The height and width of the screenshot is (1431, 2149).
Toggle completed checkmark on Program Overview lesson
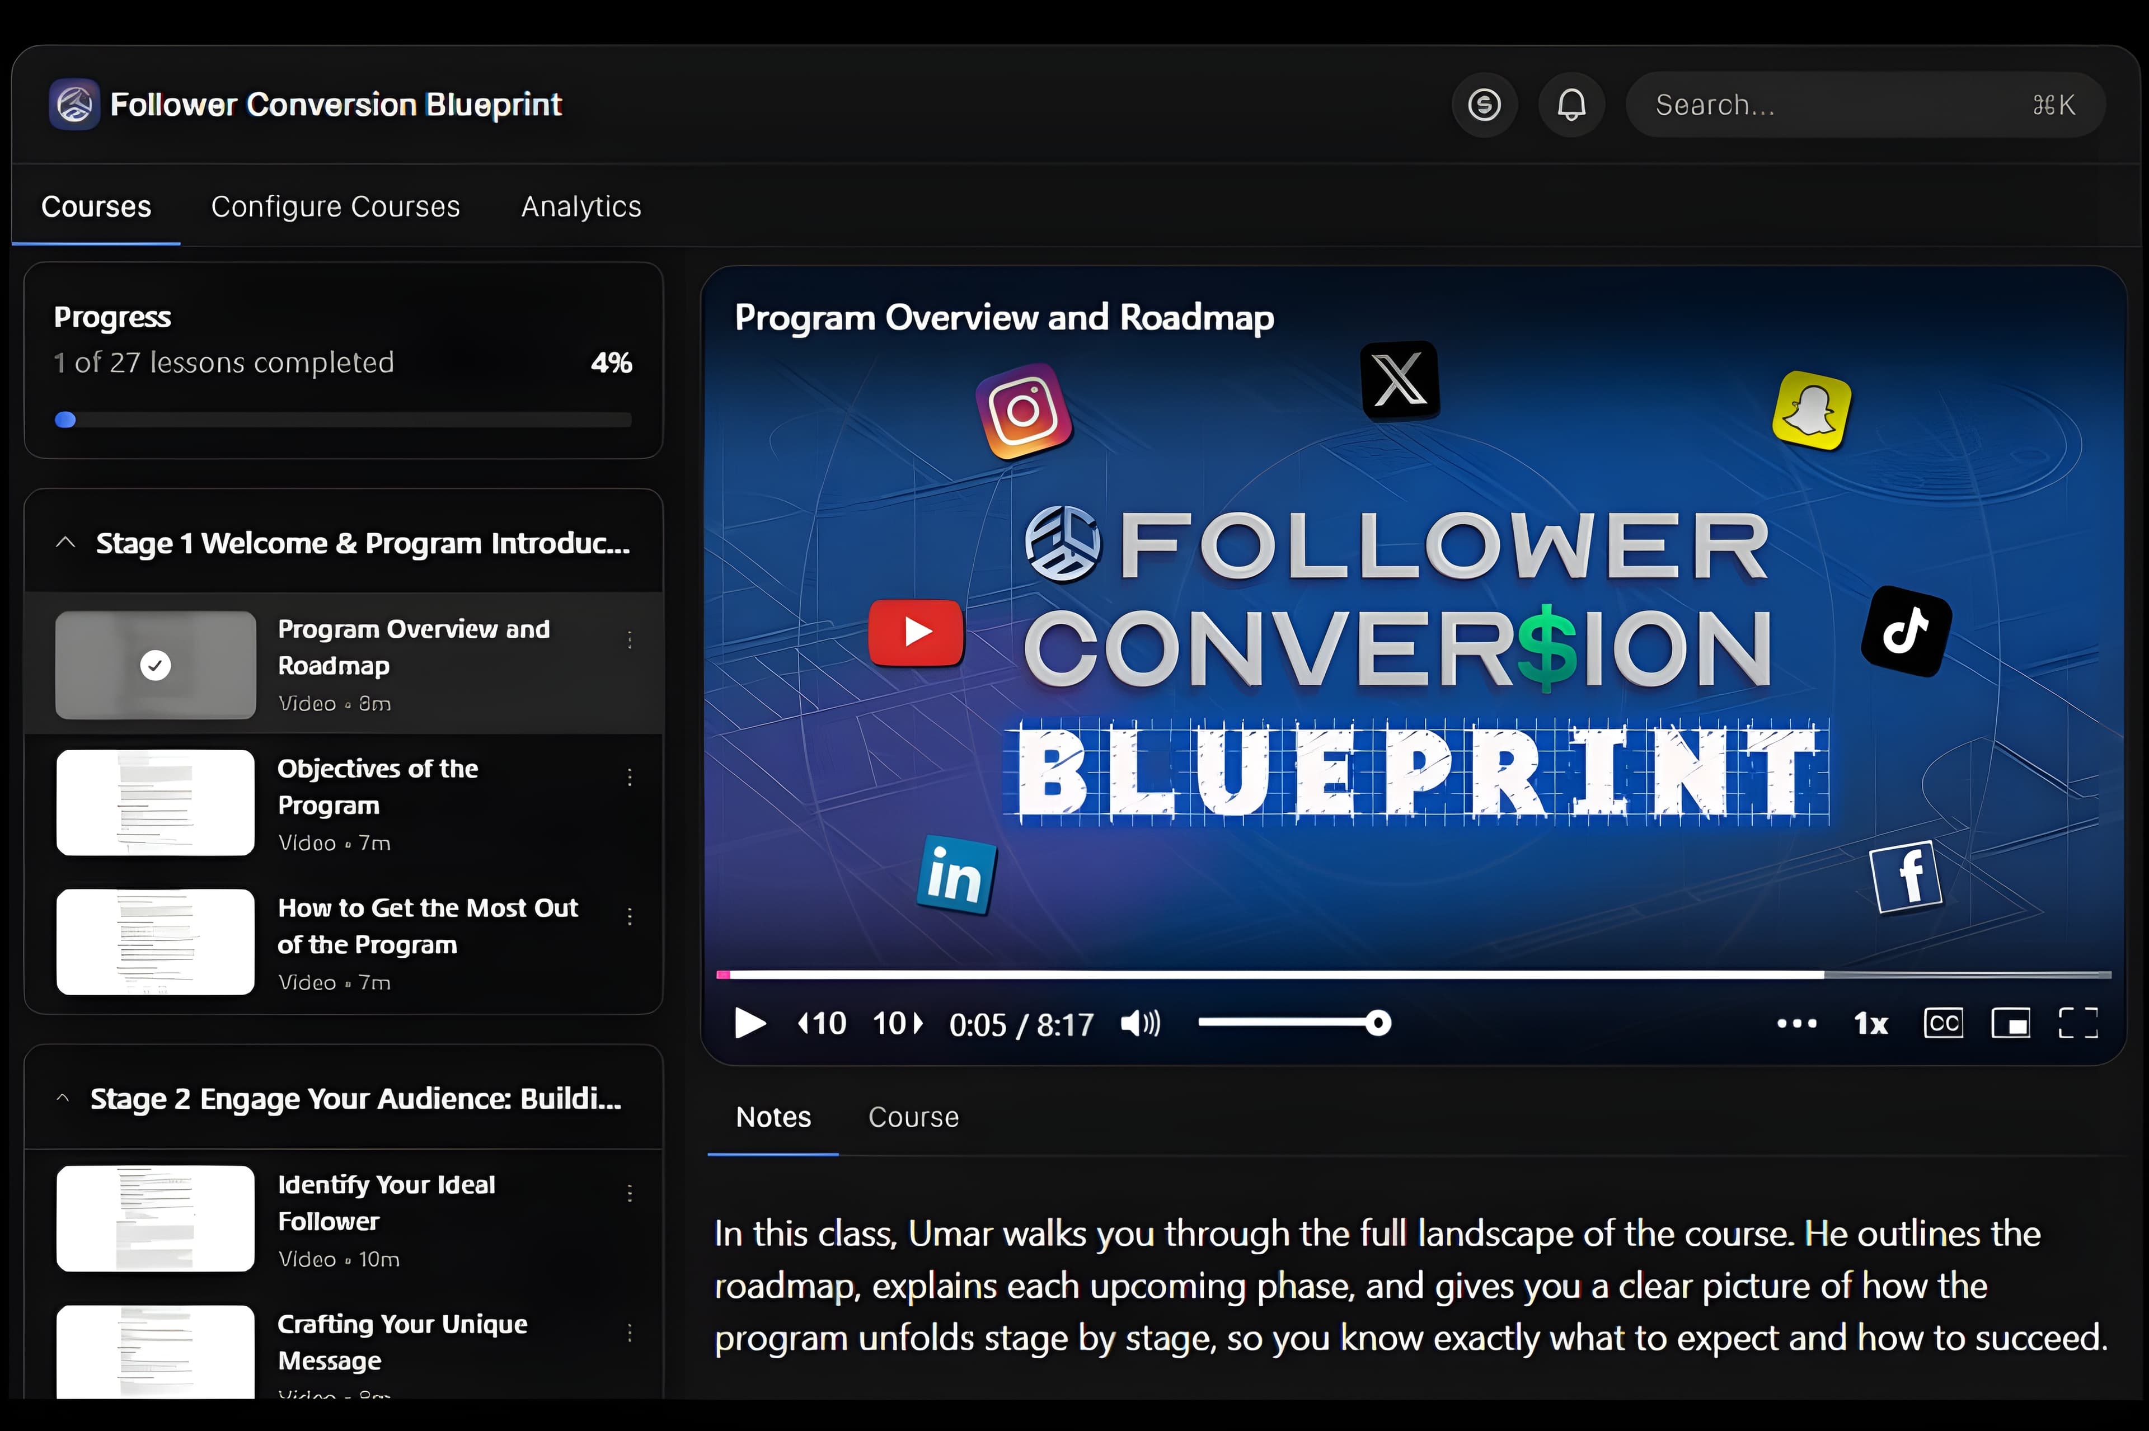point(155,665)
